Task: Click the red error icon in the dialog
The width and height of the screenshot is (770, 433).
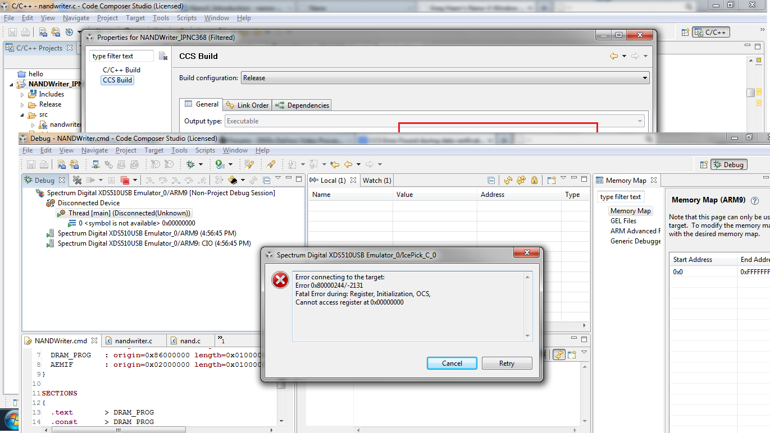Action: pyautogui.click(x=280, y=280)
